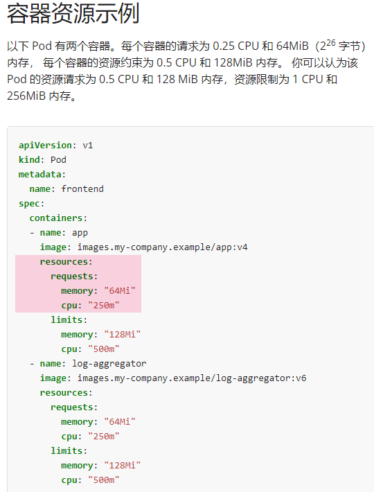374x492 pixels.
Task: Click the app container name
Action: coord(80,233)
